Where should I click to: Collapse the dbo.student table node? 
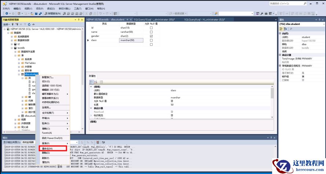tap(19, 74)
